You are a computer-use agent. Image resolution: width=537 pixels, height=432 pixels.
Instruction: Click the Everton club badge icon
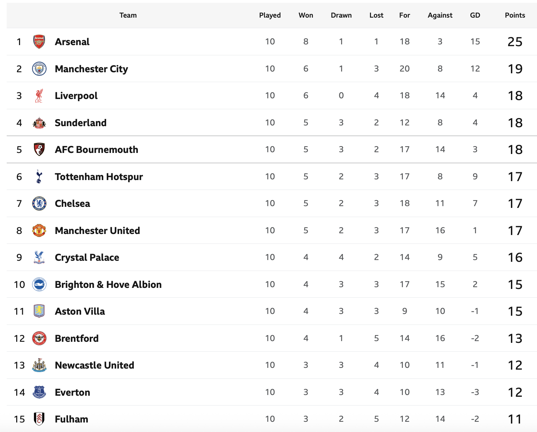coord(39,392)
